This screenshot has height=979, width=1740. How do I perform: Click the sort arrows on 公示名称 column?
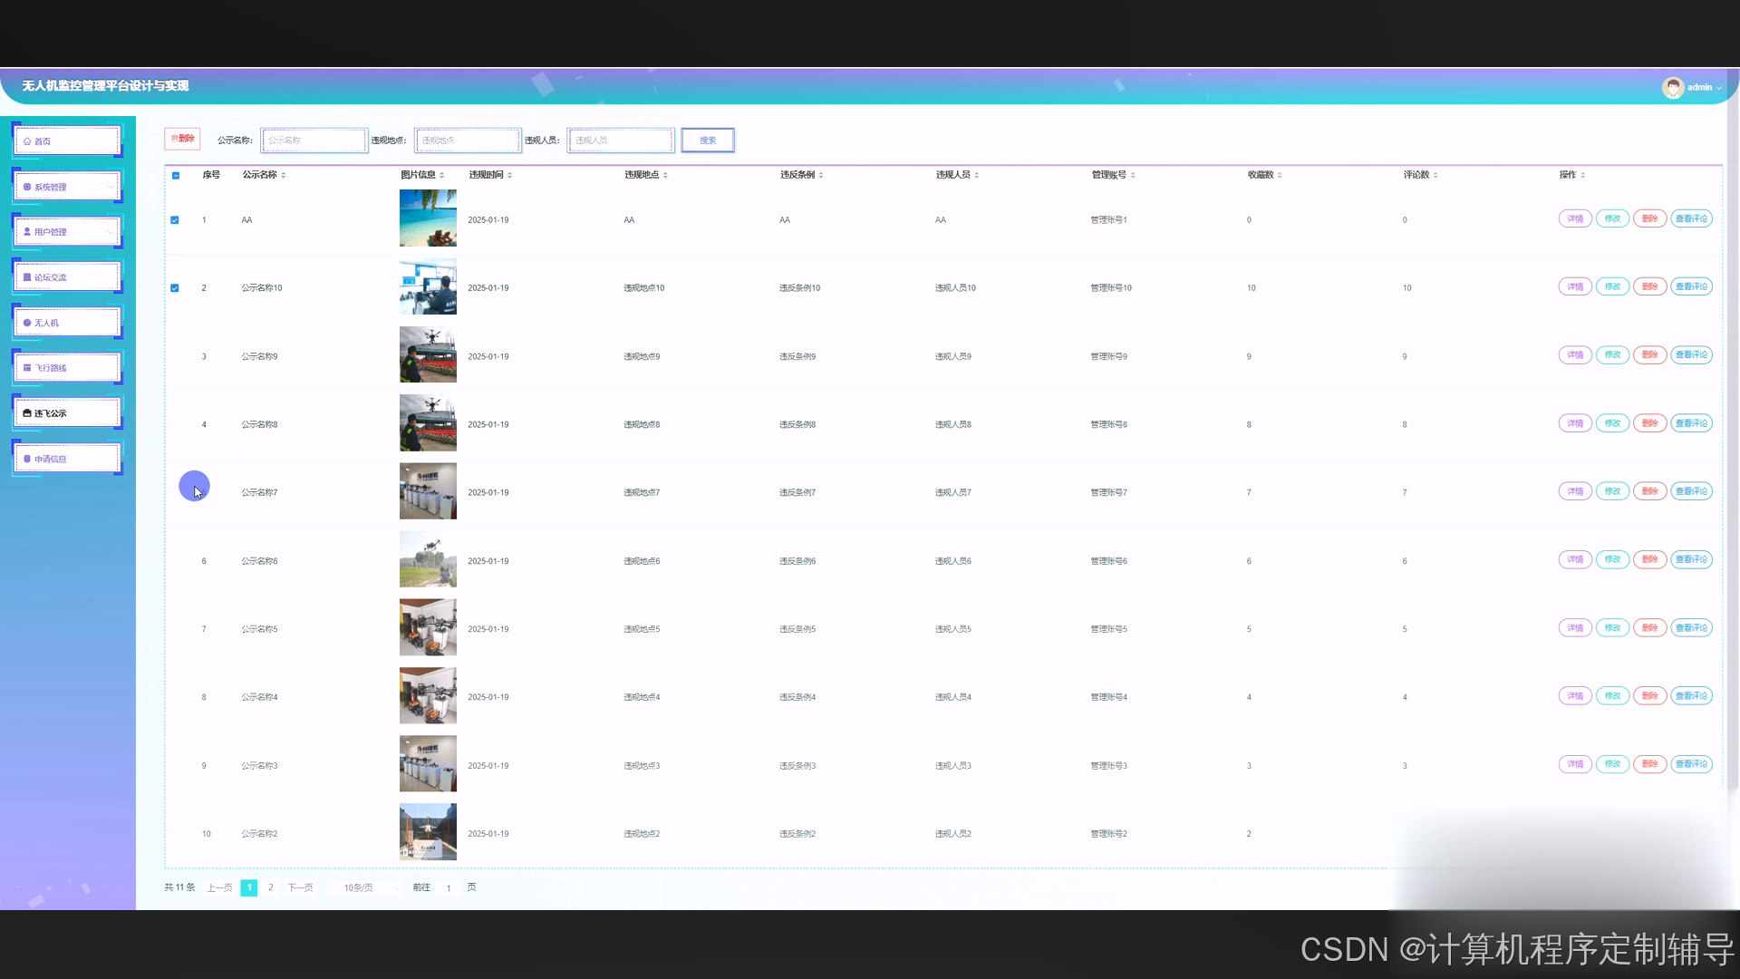coord(284,175)
